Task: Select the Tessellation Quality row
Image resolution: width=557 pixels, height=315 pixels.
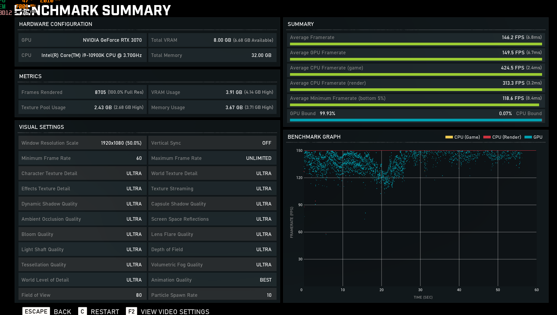Action: pyautogui.click(x=83, y=265)
